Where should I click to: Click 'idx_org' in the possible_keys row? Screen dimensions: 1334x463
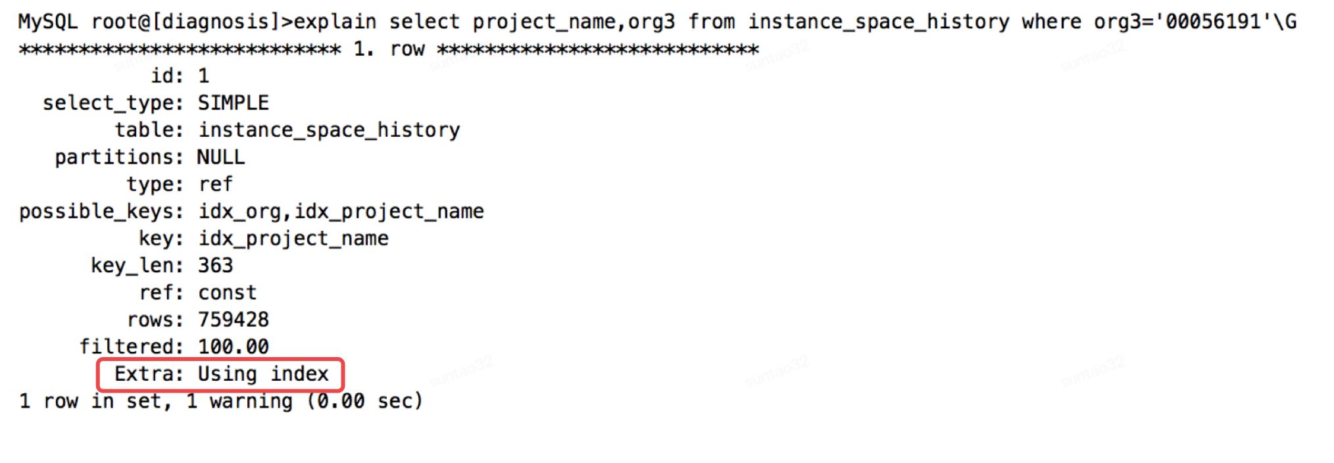[239, 211]
